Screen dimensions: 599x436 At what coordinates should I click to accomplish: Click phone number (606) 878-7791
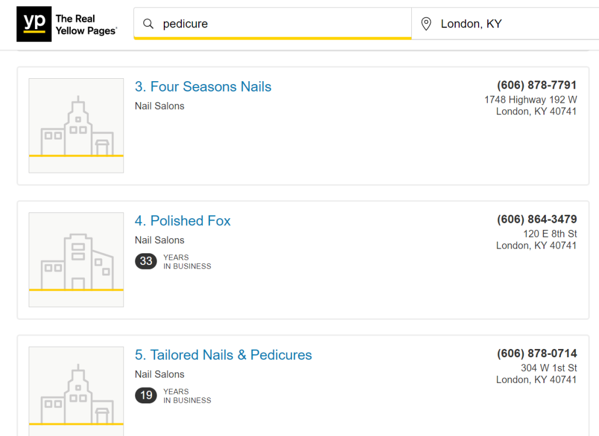536,85
